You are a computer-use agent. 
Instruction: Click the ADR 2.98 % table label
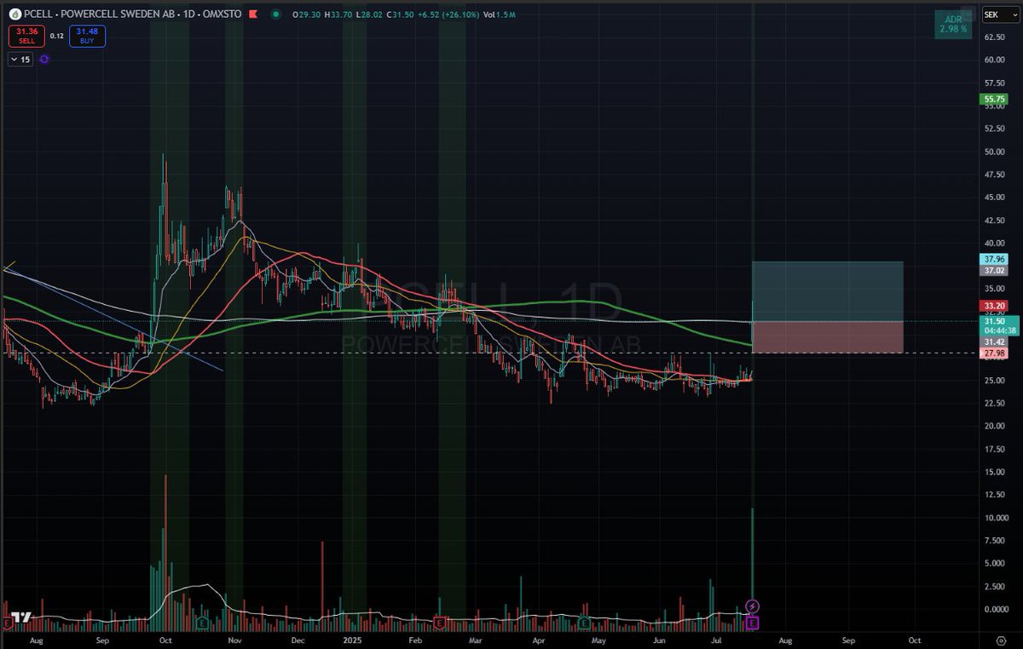(953, 23)
